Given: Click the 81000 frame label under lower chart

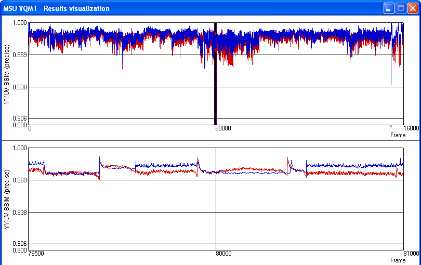Looking at the screenshot, I should (x=411, y=254).
